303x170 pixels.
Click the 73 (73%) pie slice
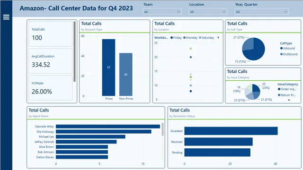click(x=256, y=52)
